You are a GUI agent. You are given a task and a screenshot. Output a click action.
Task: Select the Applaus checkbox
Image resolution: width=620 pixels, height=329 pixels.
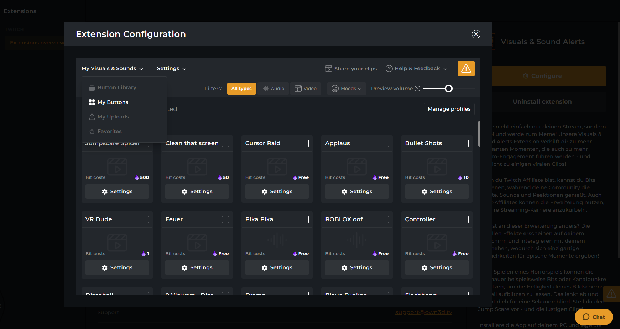click(385, 143)
